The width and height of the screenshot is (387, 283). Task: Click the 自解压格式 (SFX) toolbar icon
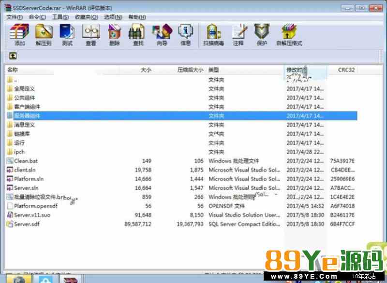[289, 35]
